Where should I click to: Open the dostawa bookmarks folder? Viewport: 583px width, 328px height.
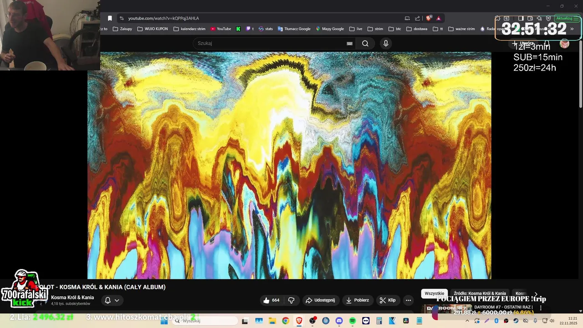(x=417, y=29)
